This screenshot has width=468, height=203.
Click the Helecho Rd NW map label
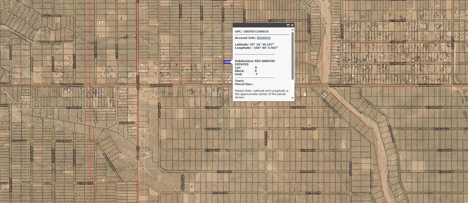tap(52, 16)
